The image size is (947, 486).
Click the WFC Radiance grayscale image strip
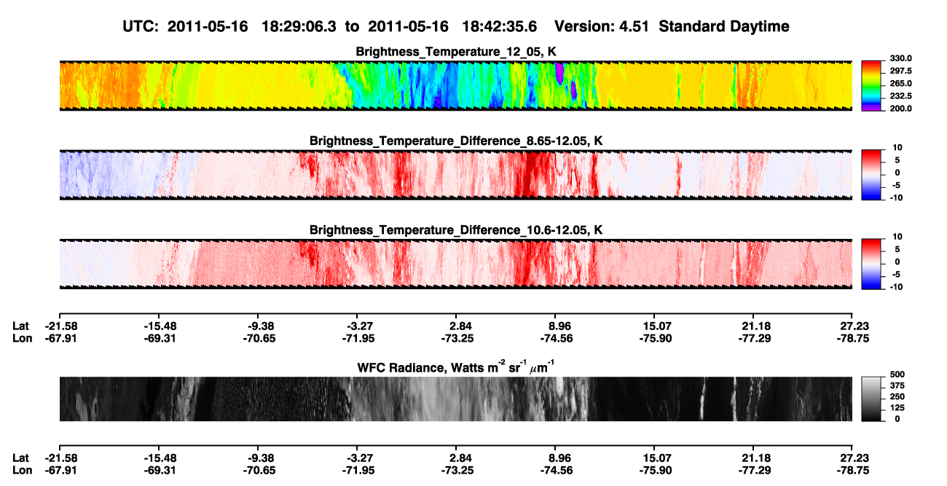coord(456,399)
